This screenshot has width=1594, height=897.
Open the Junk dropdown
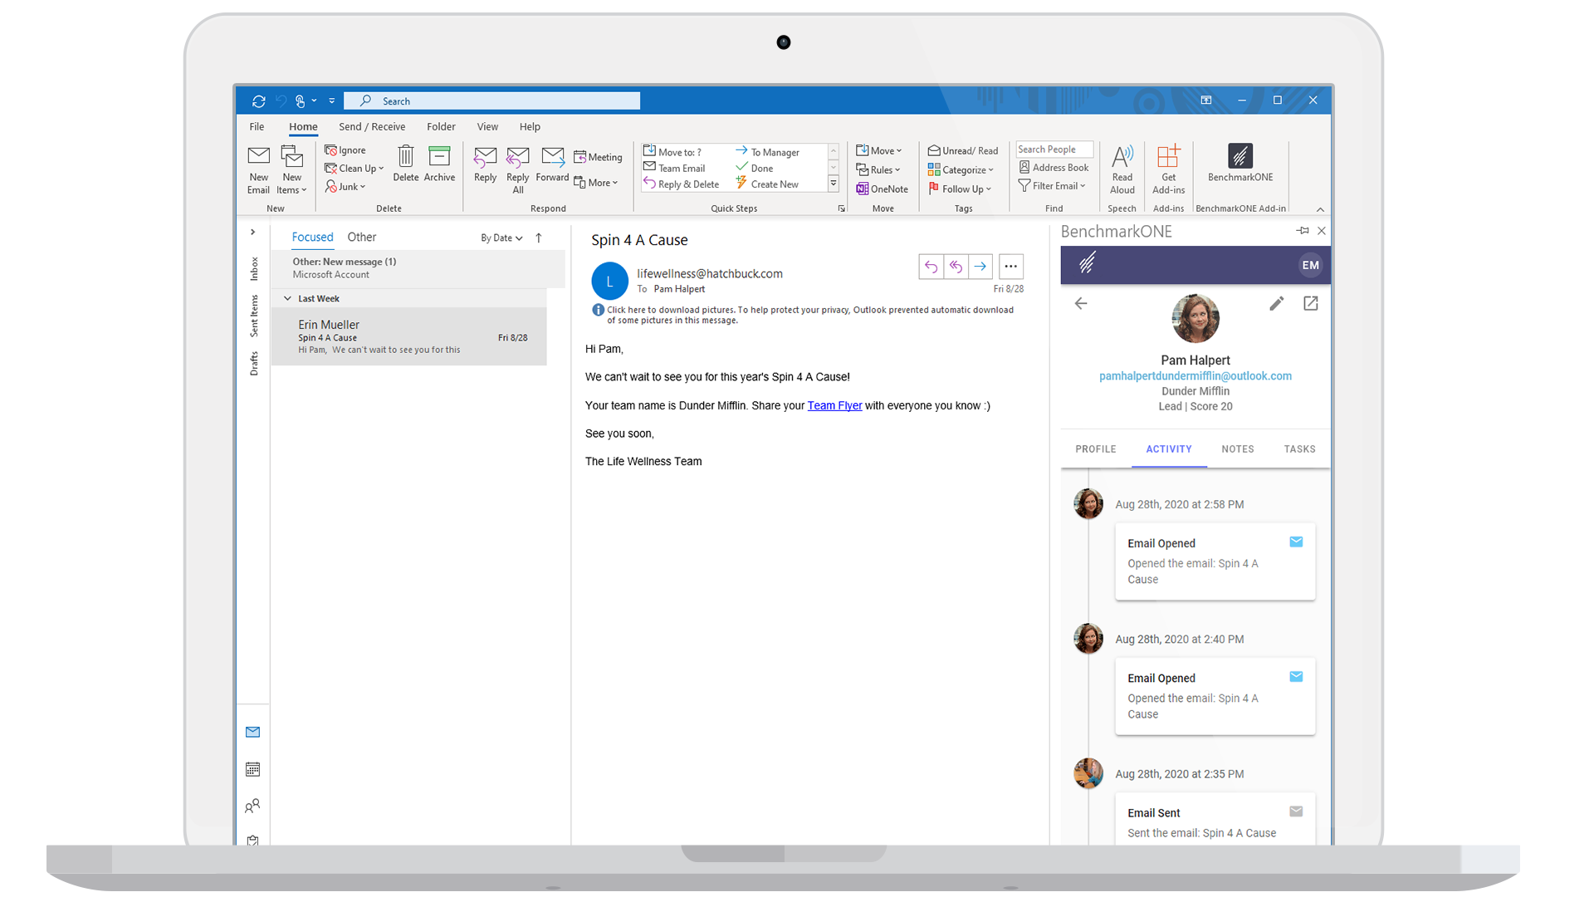click(x=345, y=187)
